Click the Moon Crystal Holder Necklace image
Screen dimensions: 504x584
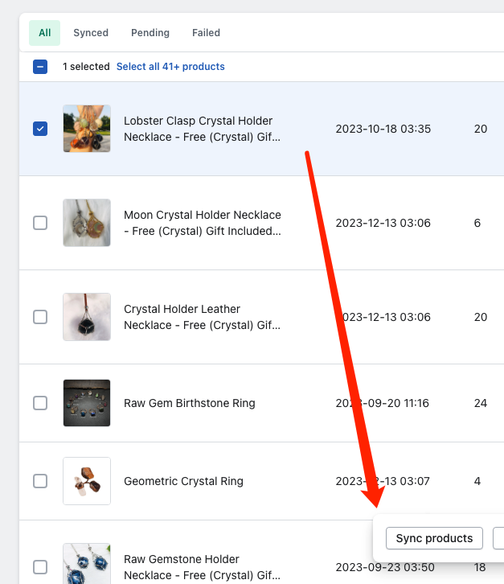click(87, 223)
